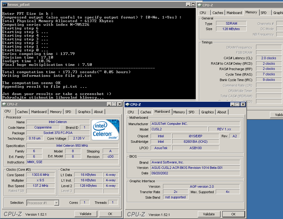Open system menu icon of Mainboard CPU-Z window
Screen dimensions: 283x219
(x=127, y=104)
